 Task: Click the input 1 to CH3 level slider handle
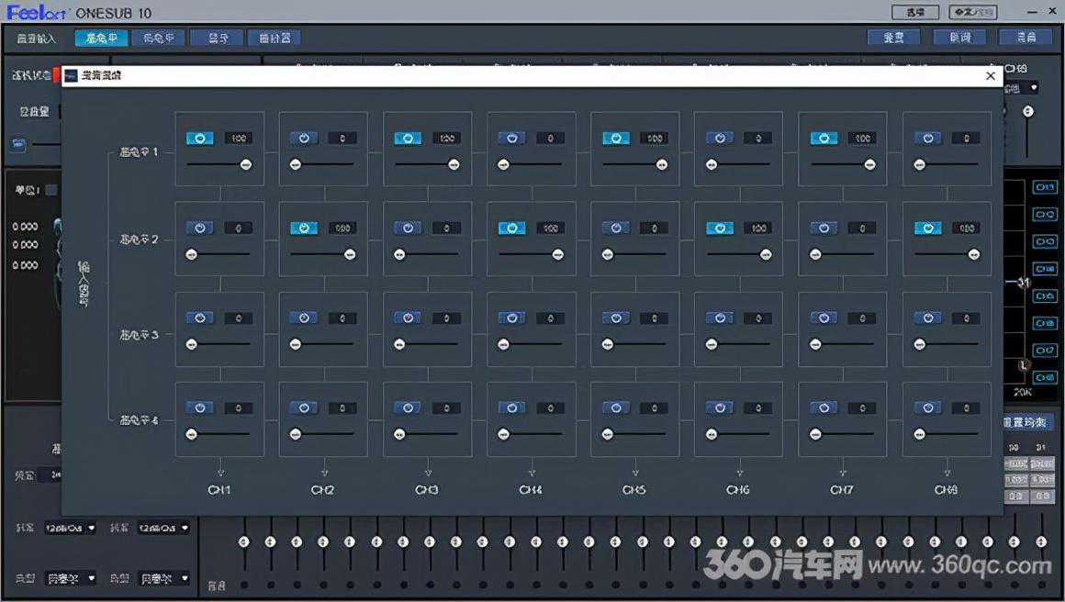(x=454, y=165)
